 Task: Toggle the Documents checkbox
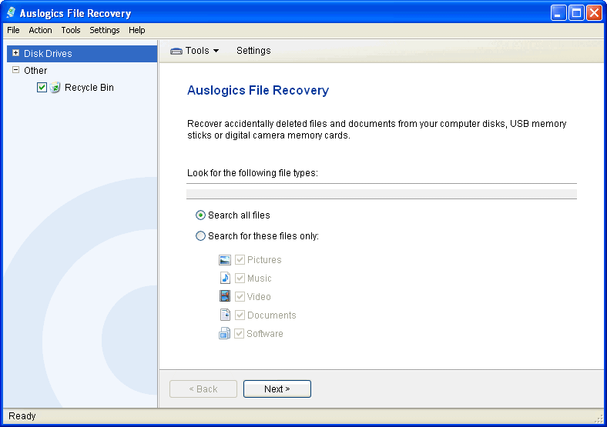point(240,315)
